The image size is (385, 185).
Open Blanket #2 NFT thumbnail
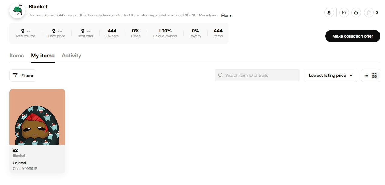[x=37, y=117]
